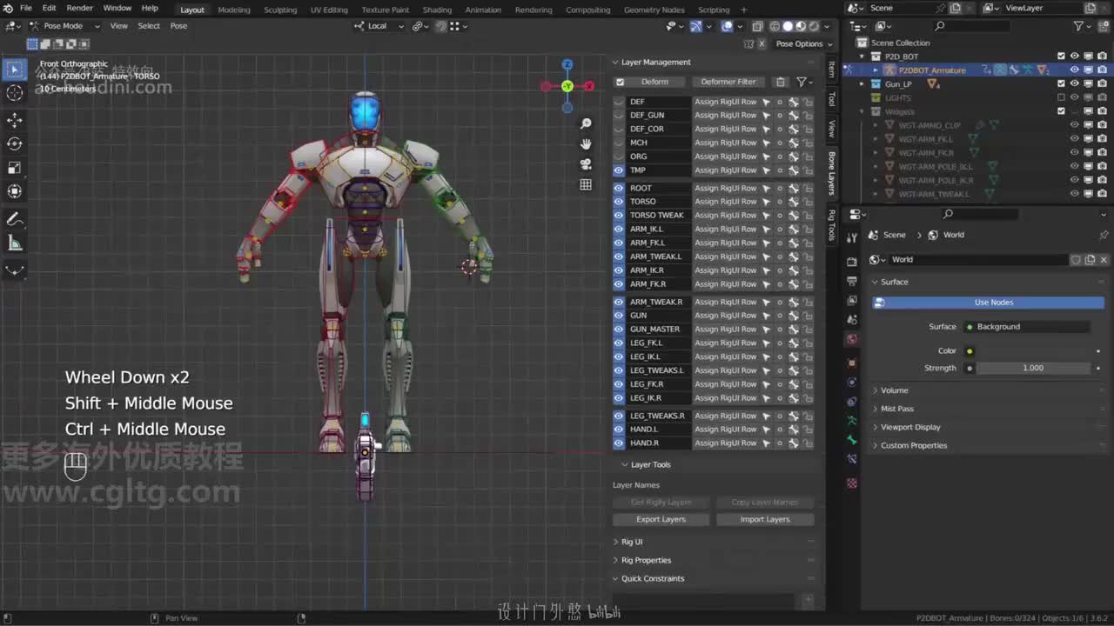Viewport: 1114px width, 626px height.
Task: Uncheck the Deform checkbox
Action: pyautogui.click(x=620, y=82)
